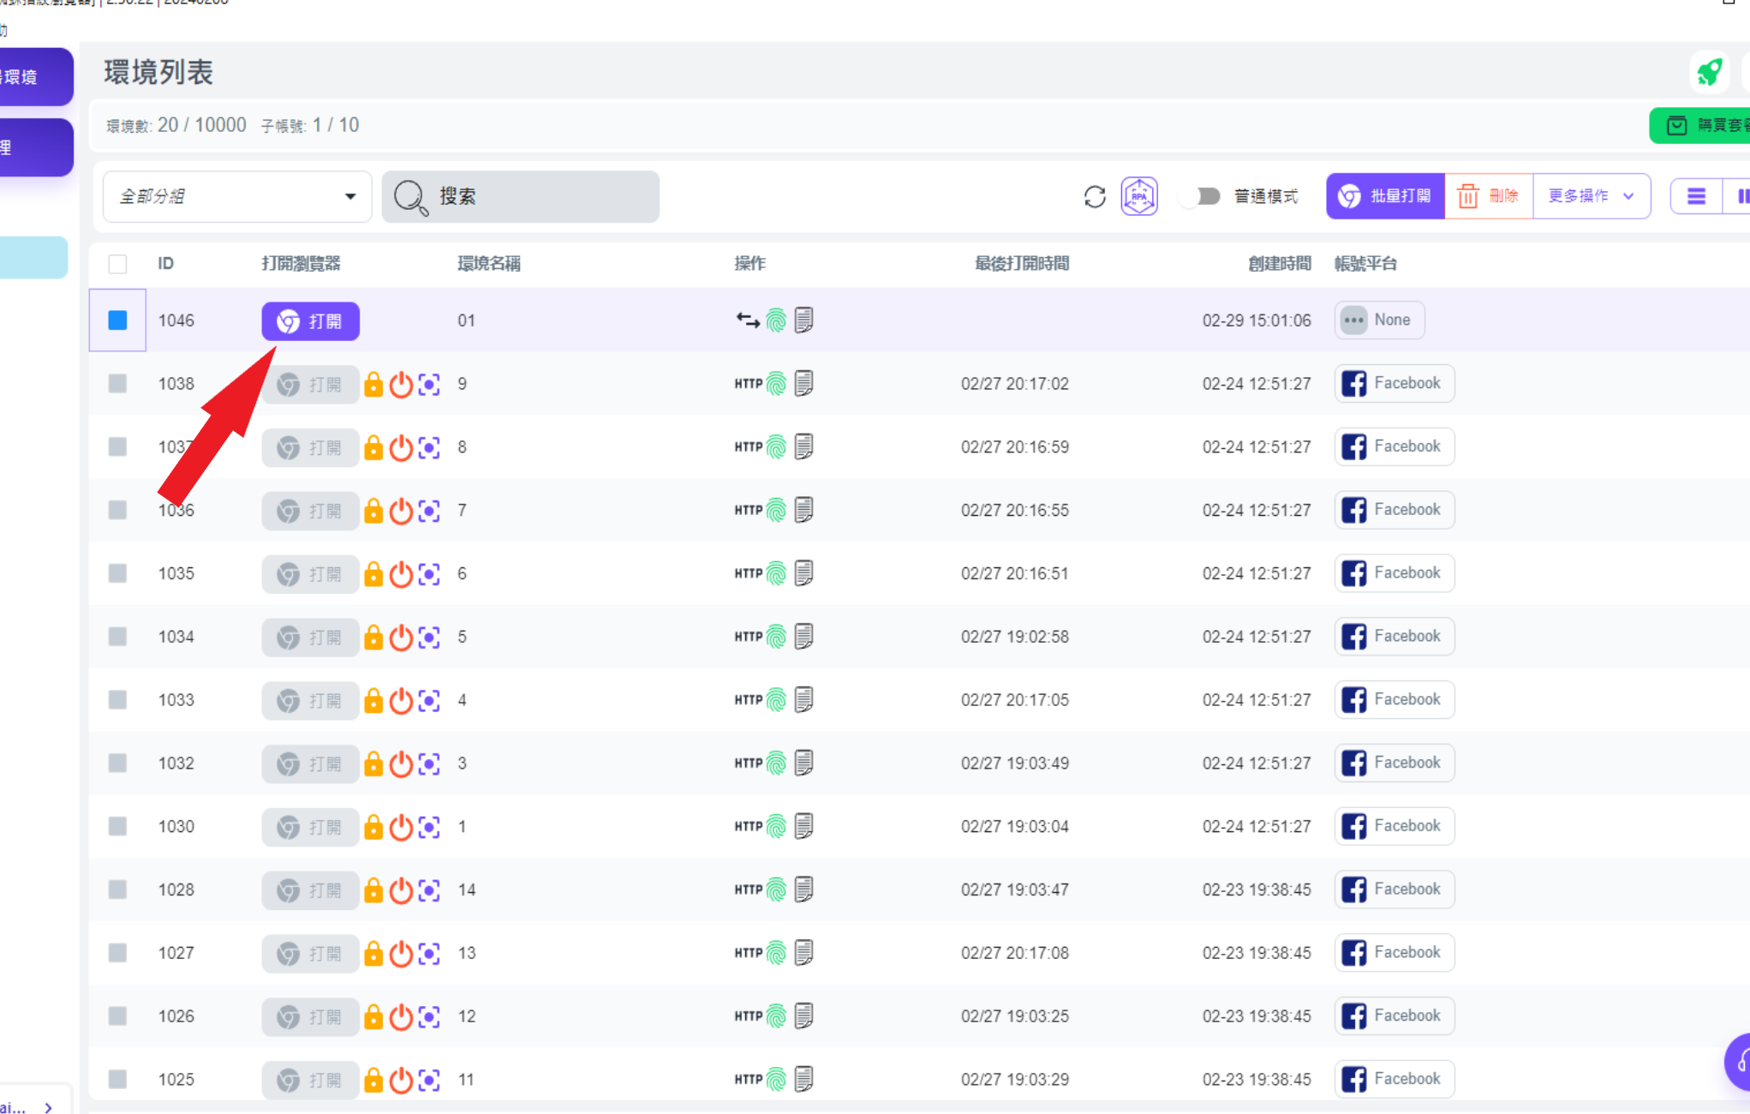Check the checkbox for ID 1035
Screen dimensions: 1750x1114
(x=117, y=574)
